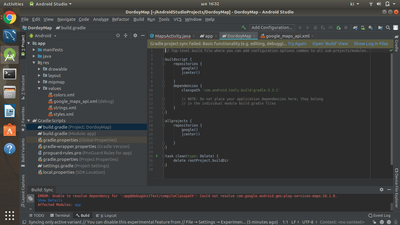Image resolution: width=400 pixels, height=225 pixels.
Task: Open the Refactor menu
Action: click(x=121, y=19)
